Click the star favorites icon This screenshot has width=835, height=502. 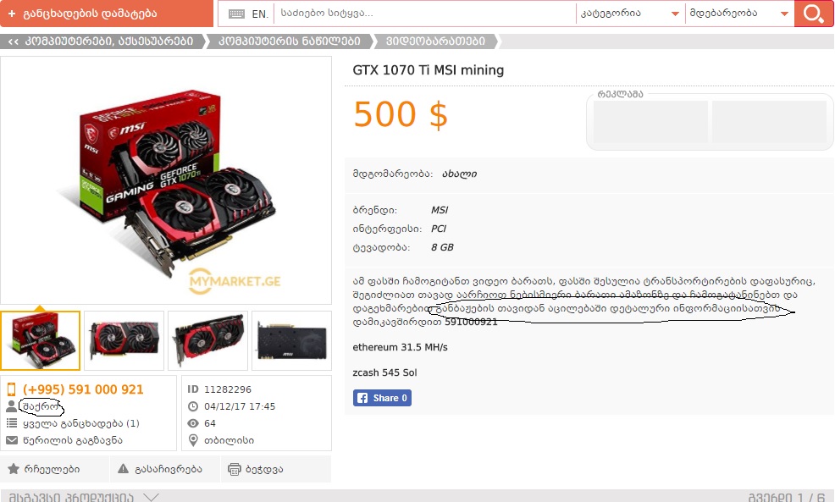(14, 469)
